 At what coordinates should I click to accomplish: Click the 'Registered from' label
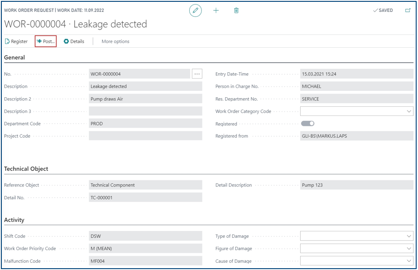(x=232, y=136)
